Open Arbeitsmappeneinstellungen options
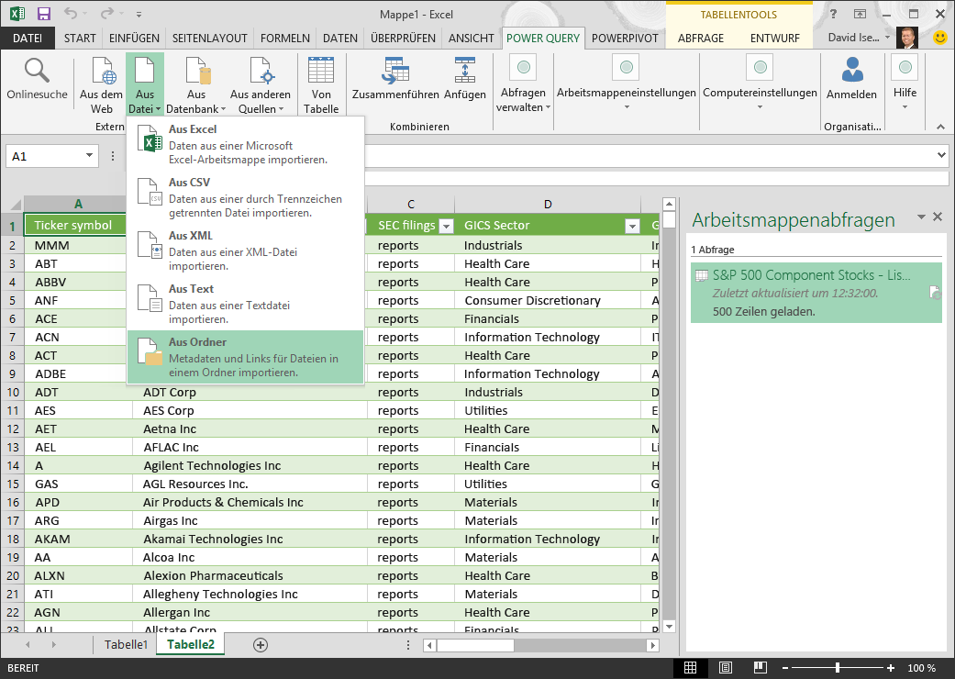955x679 pixels. pyautogui.click(x=626, y=84)
